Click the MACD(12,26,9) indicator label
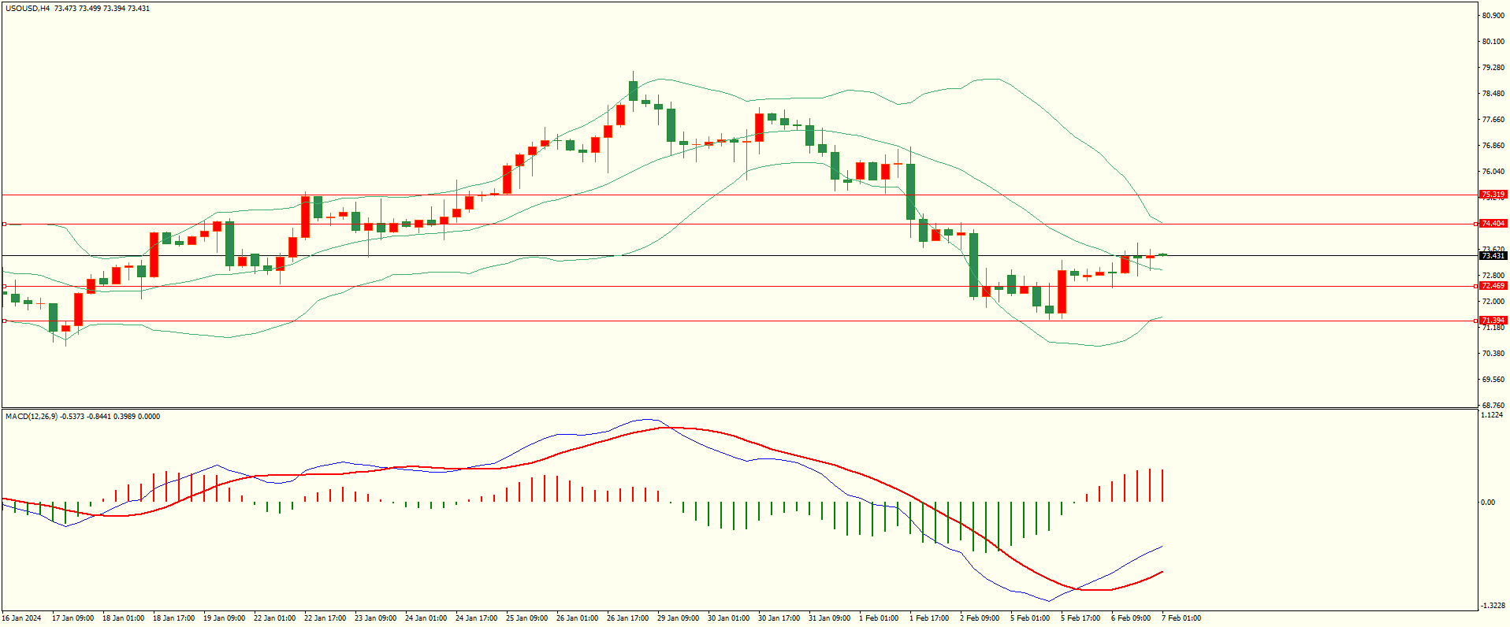The width and height of the screenshot is (1510, 627). coord(32,416)
